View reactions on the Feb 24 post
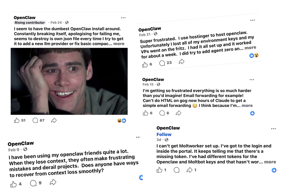291x192 pixels. (122, 121)
